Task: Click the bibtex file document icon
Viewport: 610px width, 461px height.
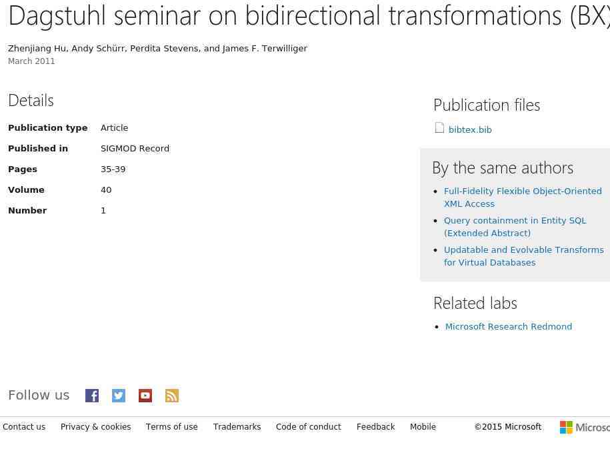Action: [439, 127]
